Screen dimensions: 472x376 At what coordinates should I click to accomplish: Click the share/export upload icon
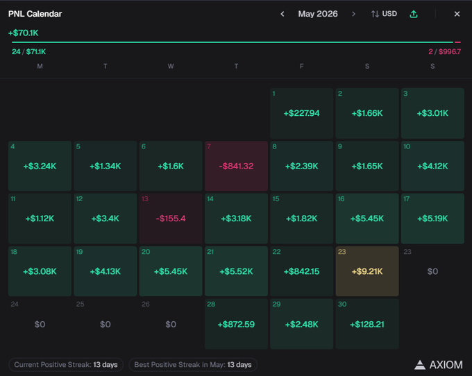(x=414, y=14)
